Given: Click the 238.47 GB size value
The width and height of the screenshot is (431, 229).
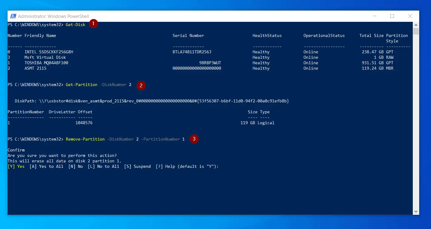Looking at the screenshot, I should coord(373,52).
